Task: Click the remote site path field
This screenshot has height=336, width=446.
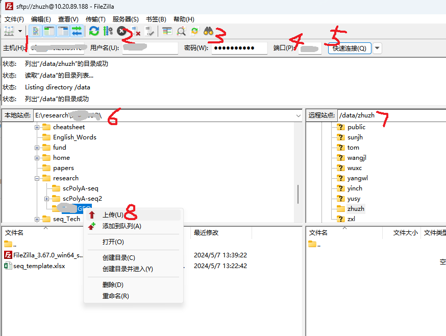Action: click(x=391, y=115)
